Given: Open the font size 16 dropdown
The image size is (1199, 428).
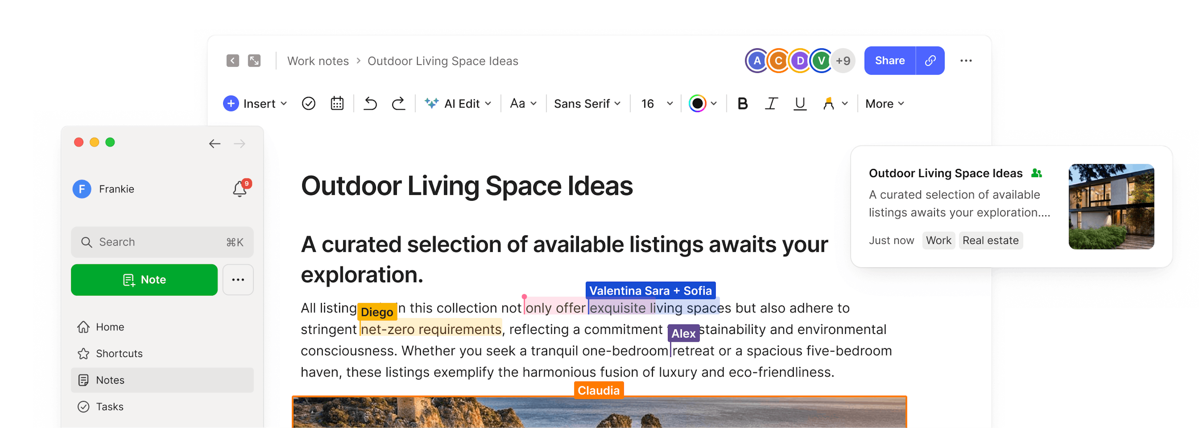Looking at the screenshot, I should [656, 103].
